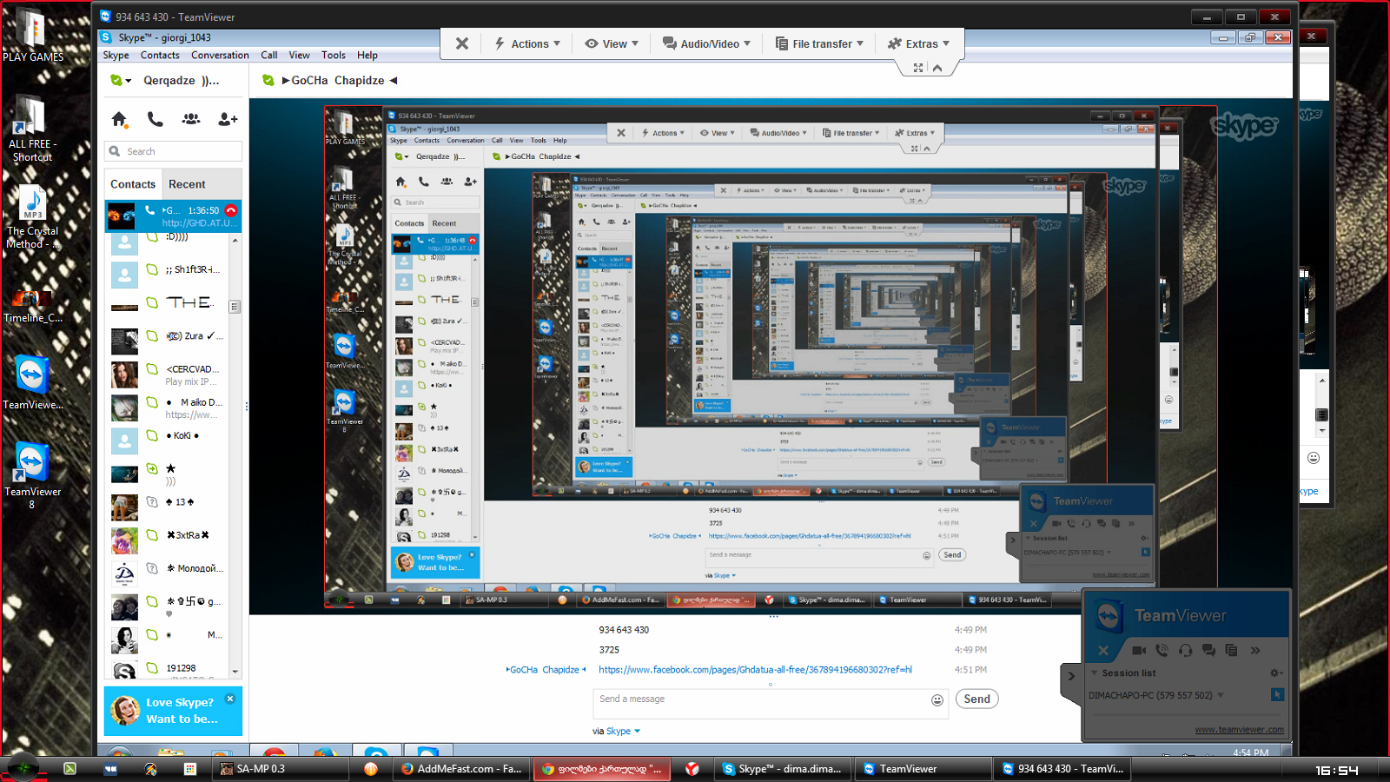Open the Start orb on the taskbar
This screenshot has width=1390, height=782.
point(23,768)
